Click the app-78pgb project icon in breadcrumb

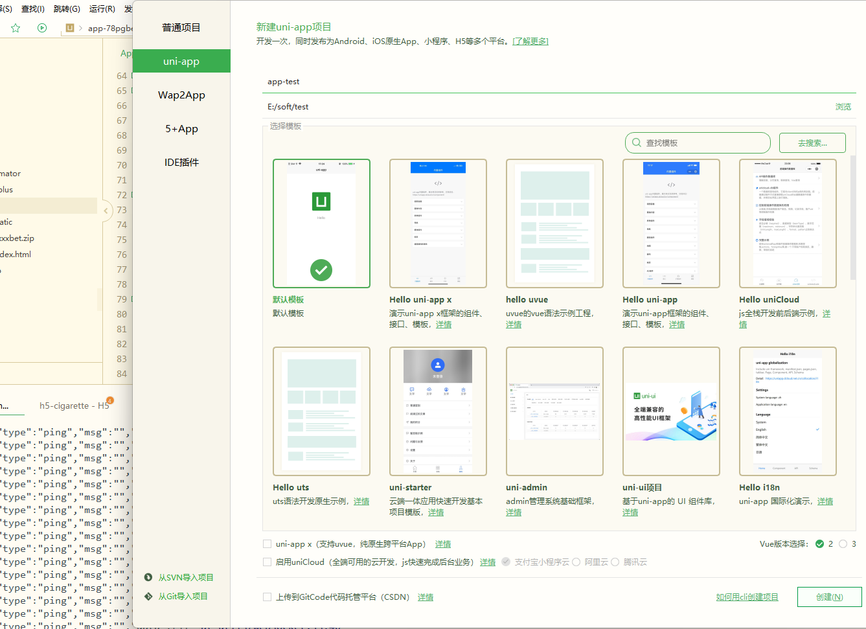[x=70, y=28]
